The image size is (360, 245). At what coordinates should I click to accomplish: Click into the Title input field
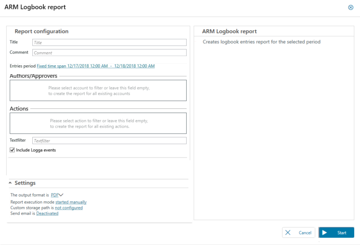109,42
